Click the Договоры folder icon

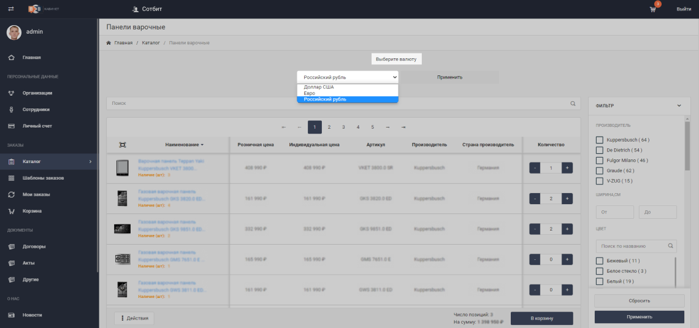(x=12, y=246)
